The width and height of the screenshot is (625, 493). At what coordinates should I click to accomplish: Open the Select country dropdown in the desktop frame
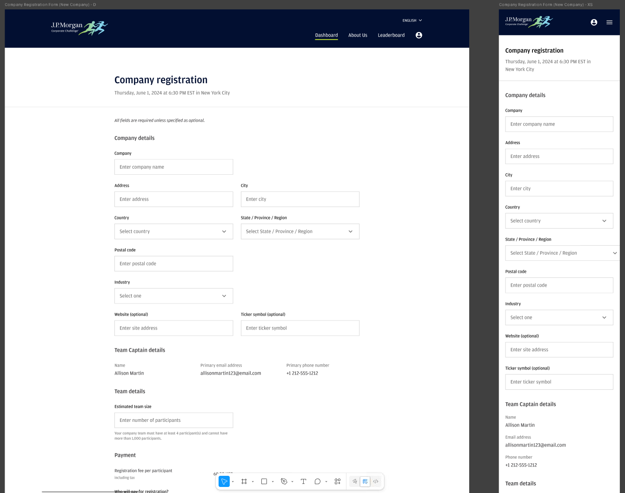[x=173, y=231]
